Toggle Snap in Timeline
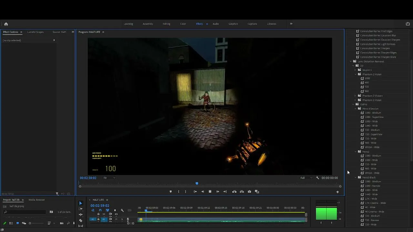The width and height of the screenshot is (413, 232). 100,210
